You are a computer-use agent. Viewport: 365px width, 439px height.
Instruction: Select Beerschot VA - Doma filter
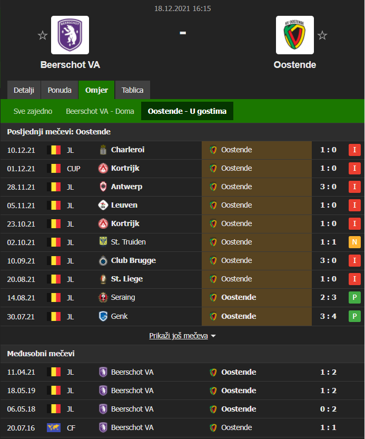click(100, 111)
